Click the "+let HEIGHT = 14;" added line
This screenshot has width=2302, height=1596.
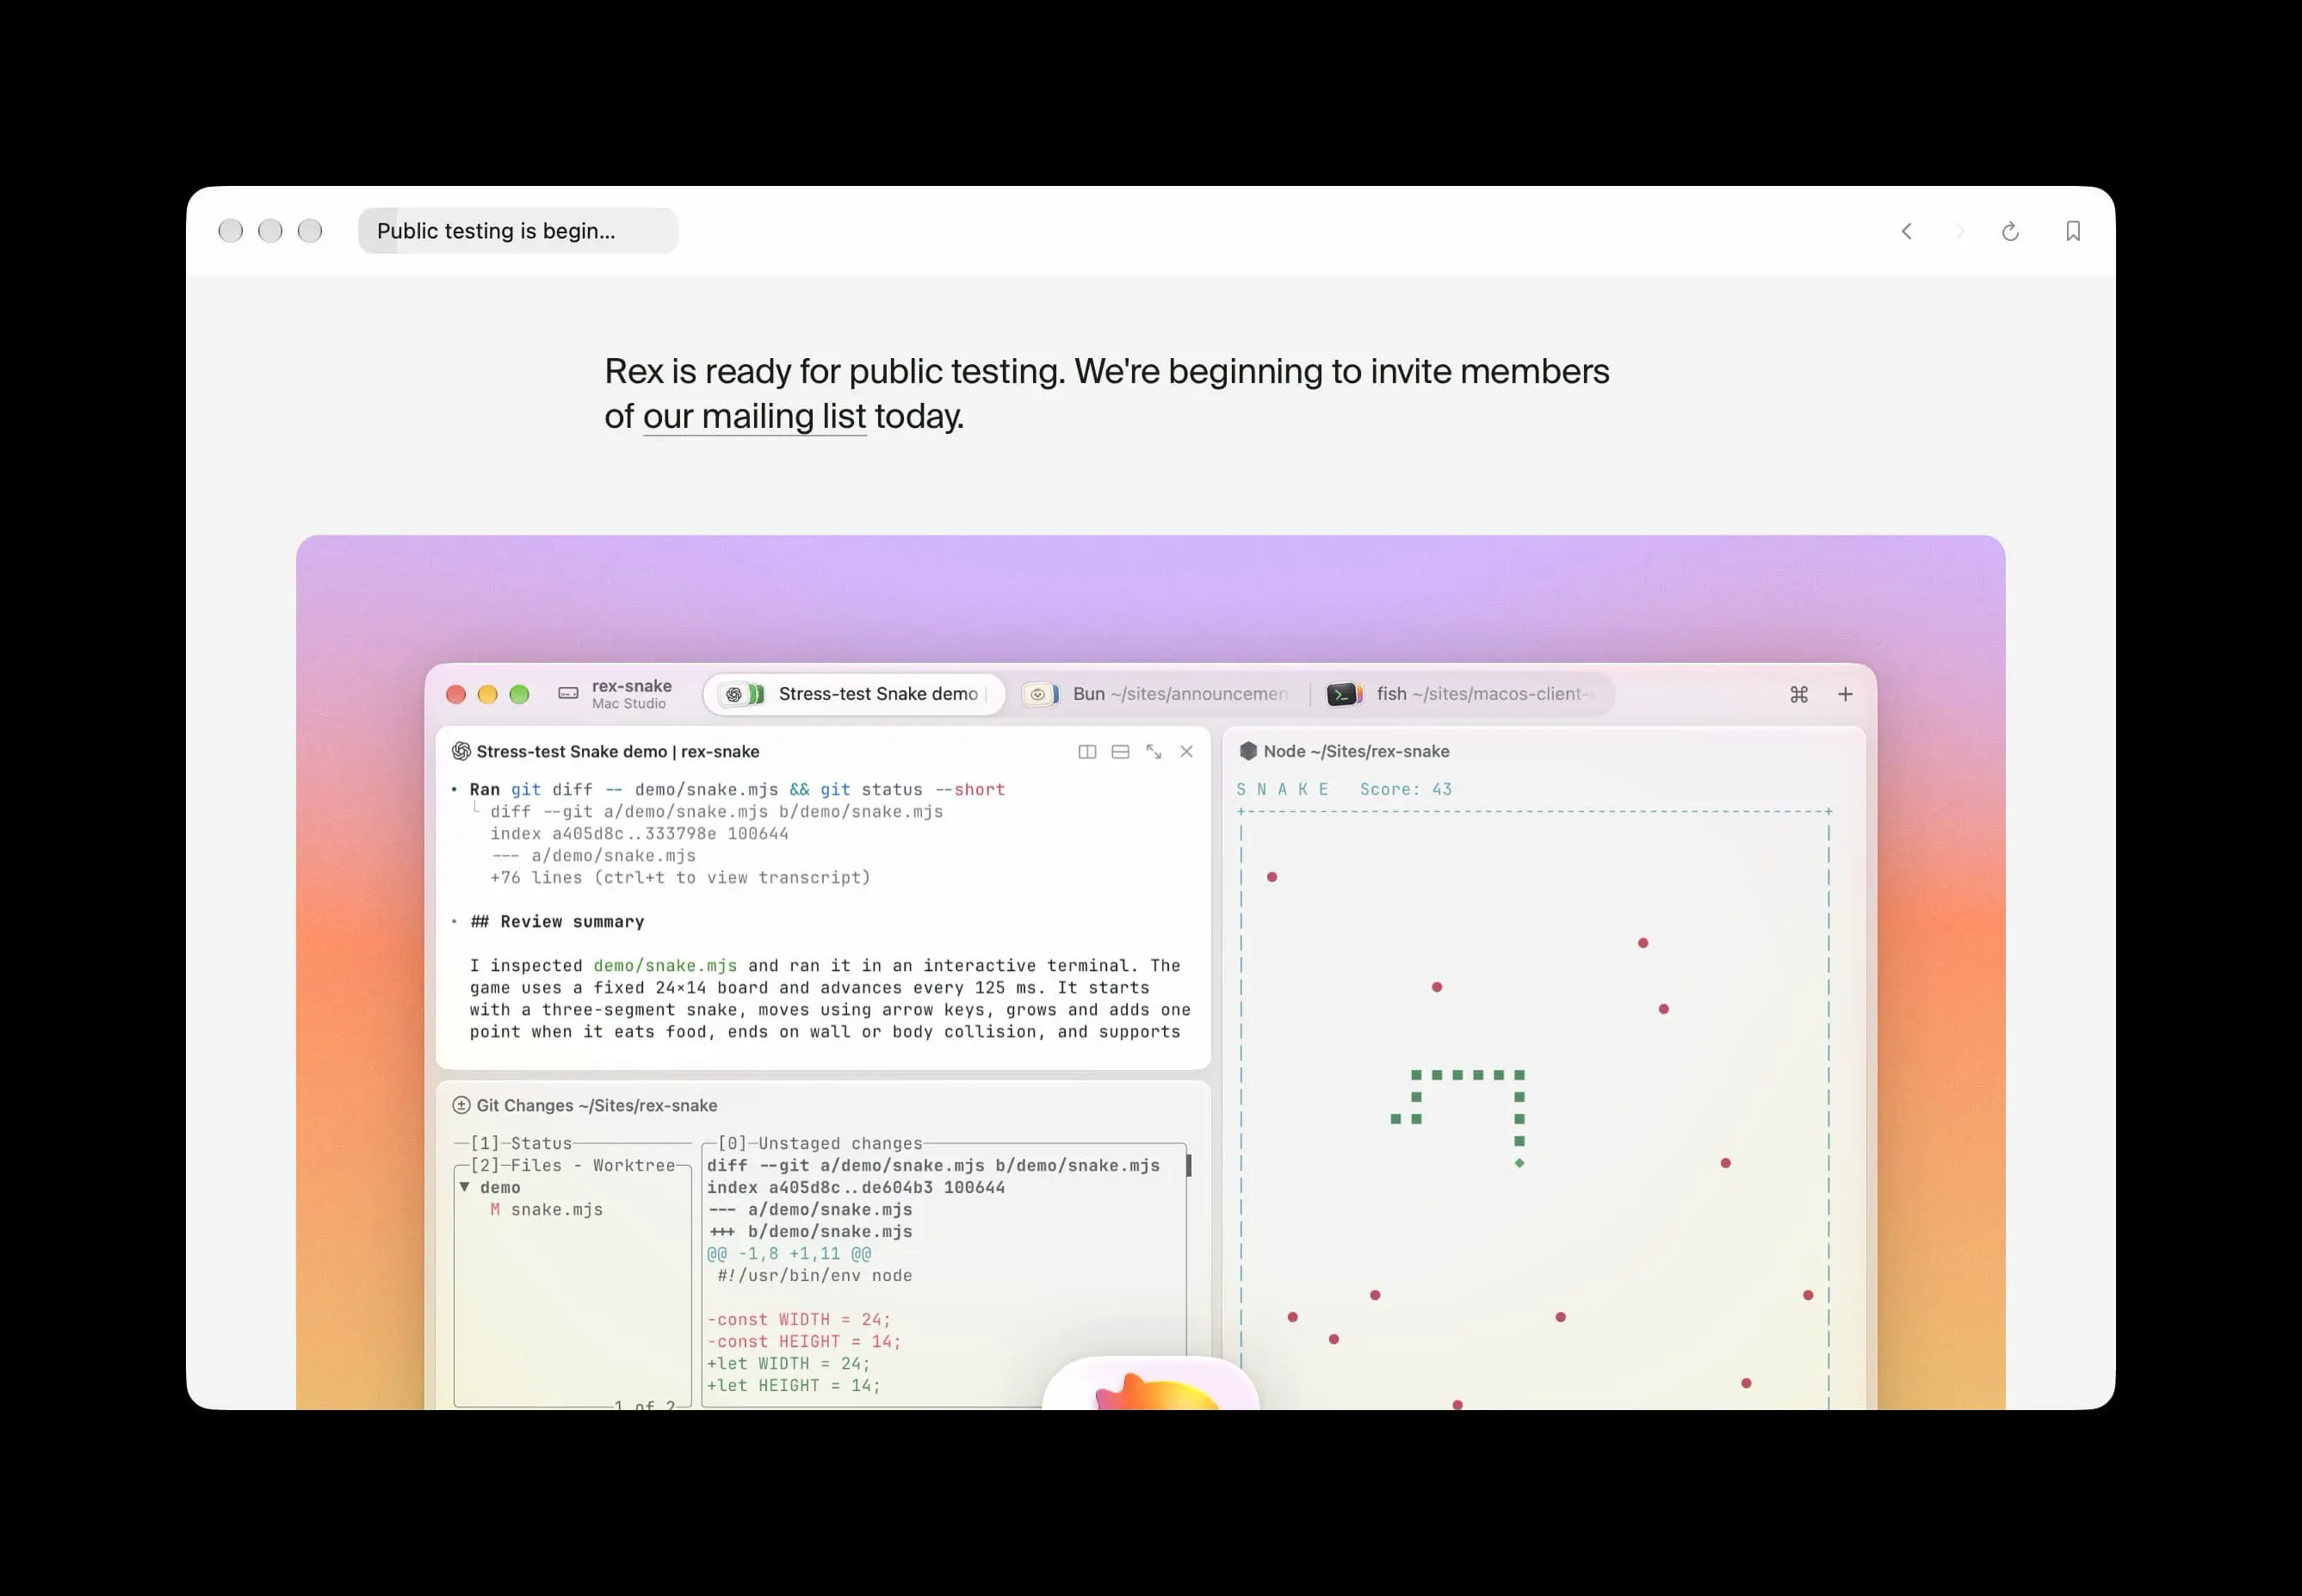tap(793, 1386)
